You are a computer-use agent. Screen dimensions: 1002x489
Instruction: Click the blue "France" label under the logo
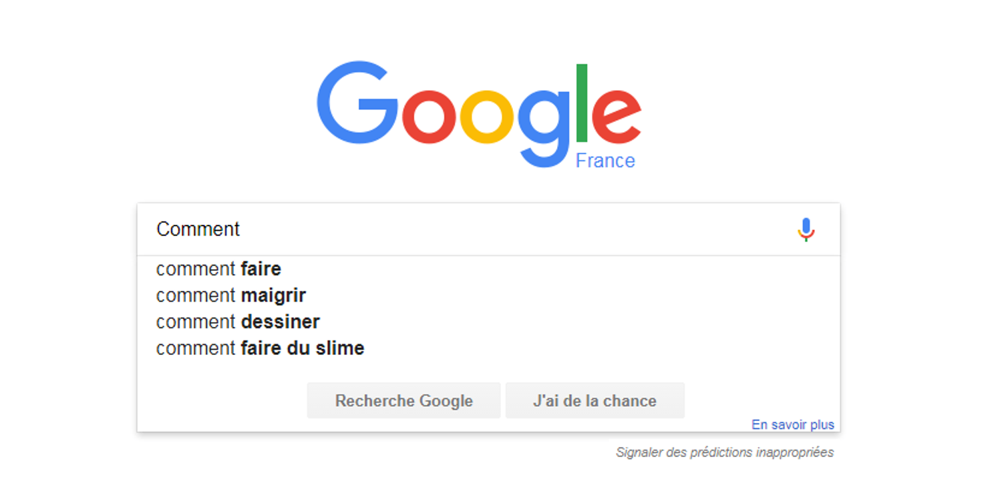[x=605, y=161]
